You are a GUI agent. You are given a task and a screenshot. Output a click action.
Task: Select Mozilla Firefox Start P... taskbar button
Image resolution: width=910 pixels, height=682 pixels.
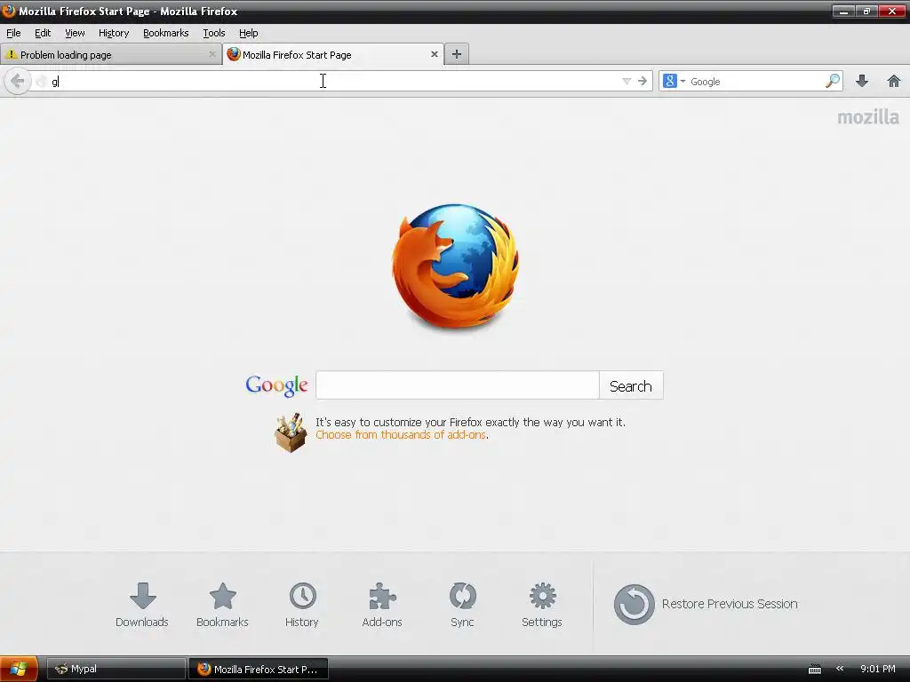point(259,669)
